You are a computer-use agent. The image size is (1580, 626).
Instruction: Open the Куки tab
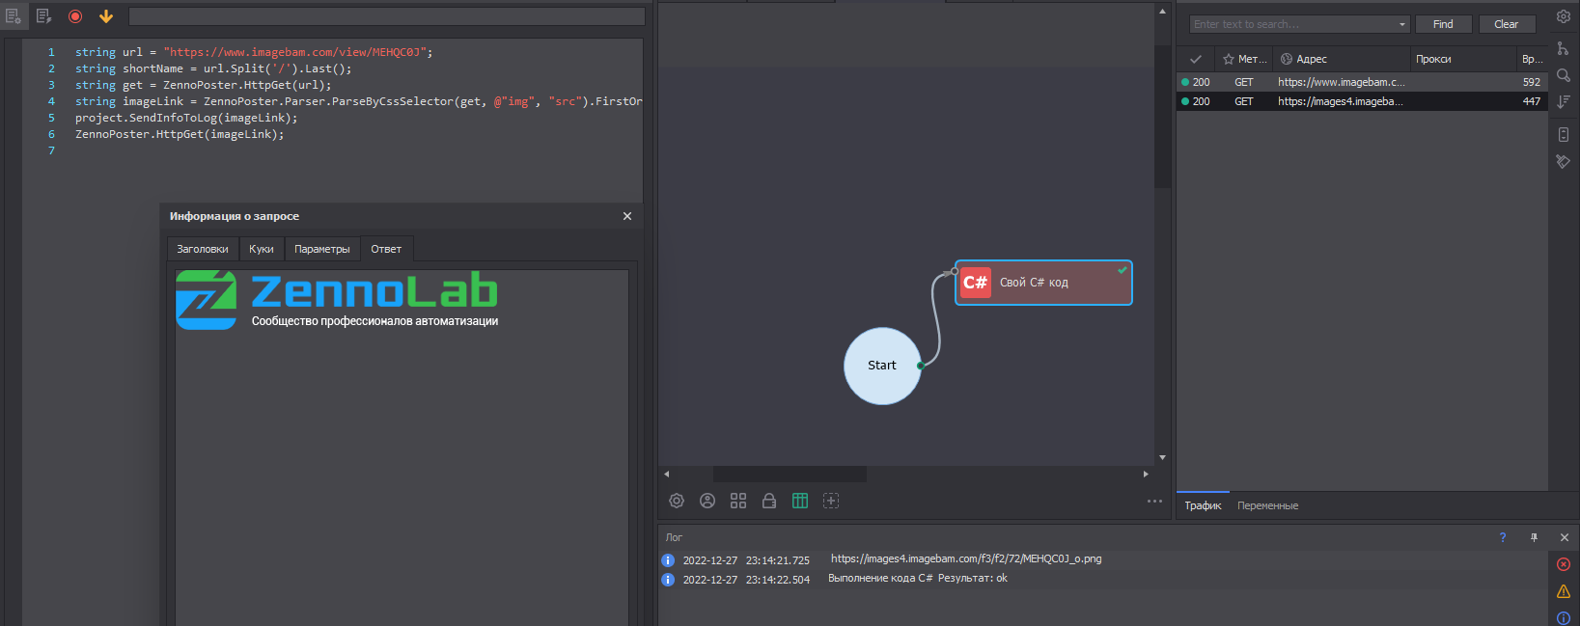[262, 249]
